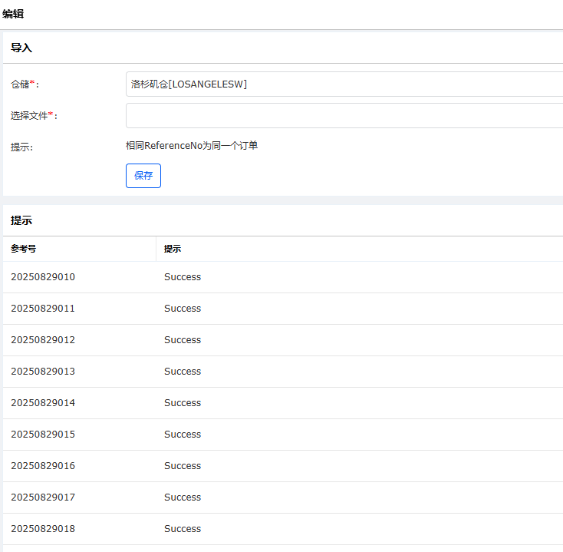
Task: Select reference number 20250829010
Action: pos(43,277)
